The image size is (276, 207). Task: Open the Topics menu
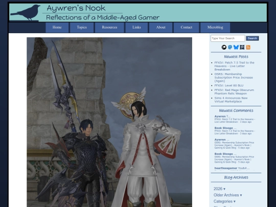[x=82, y=28]
